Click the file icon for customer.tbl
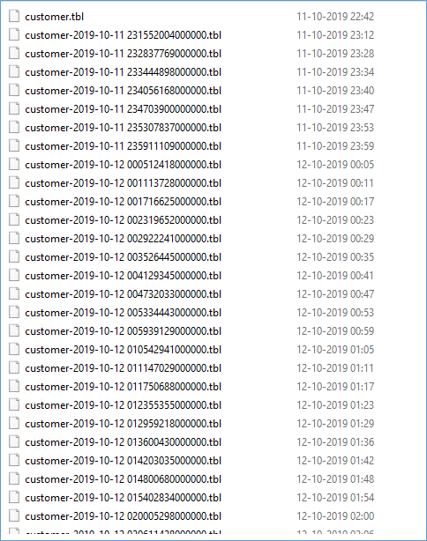The height and width of the screenshot is (541, 427). point(14,16)
